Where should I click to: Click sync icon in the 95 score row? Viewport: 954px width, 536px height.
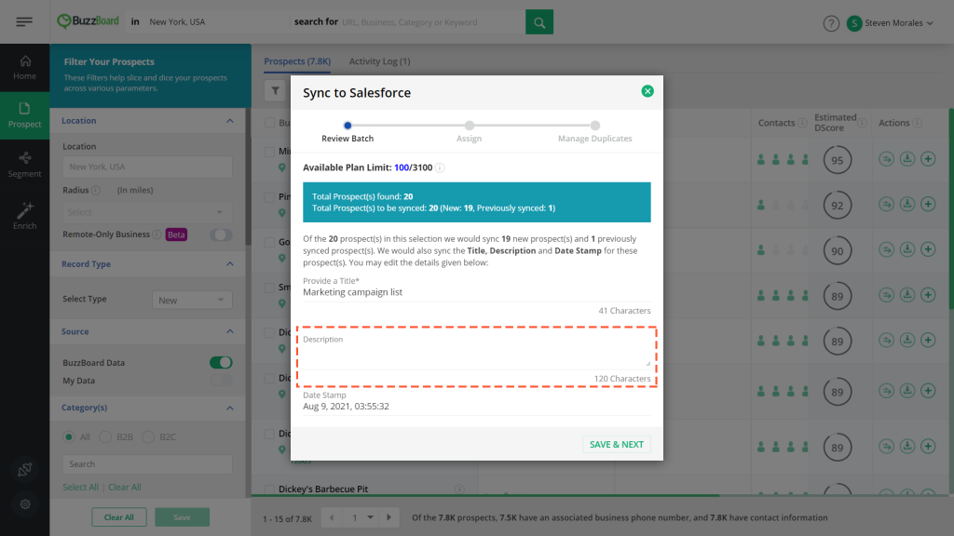click(887, 159)
